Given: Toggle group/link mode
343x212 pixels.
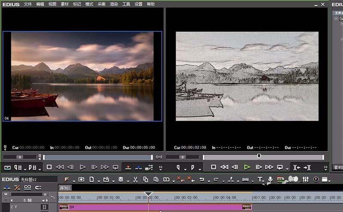Looking at the screenshot, I should (x=27, y=188).
